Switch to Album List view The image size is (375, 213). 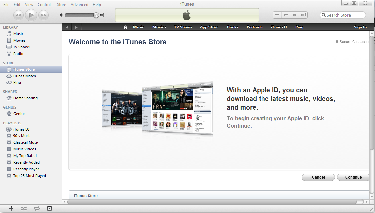coord(286,15)
